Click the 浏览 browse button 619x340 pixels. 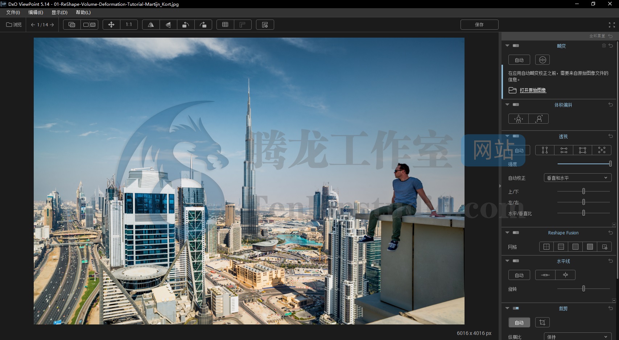coord(14,25)
